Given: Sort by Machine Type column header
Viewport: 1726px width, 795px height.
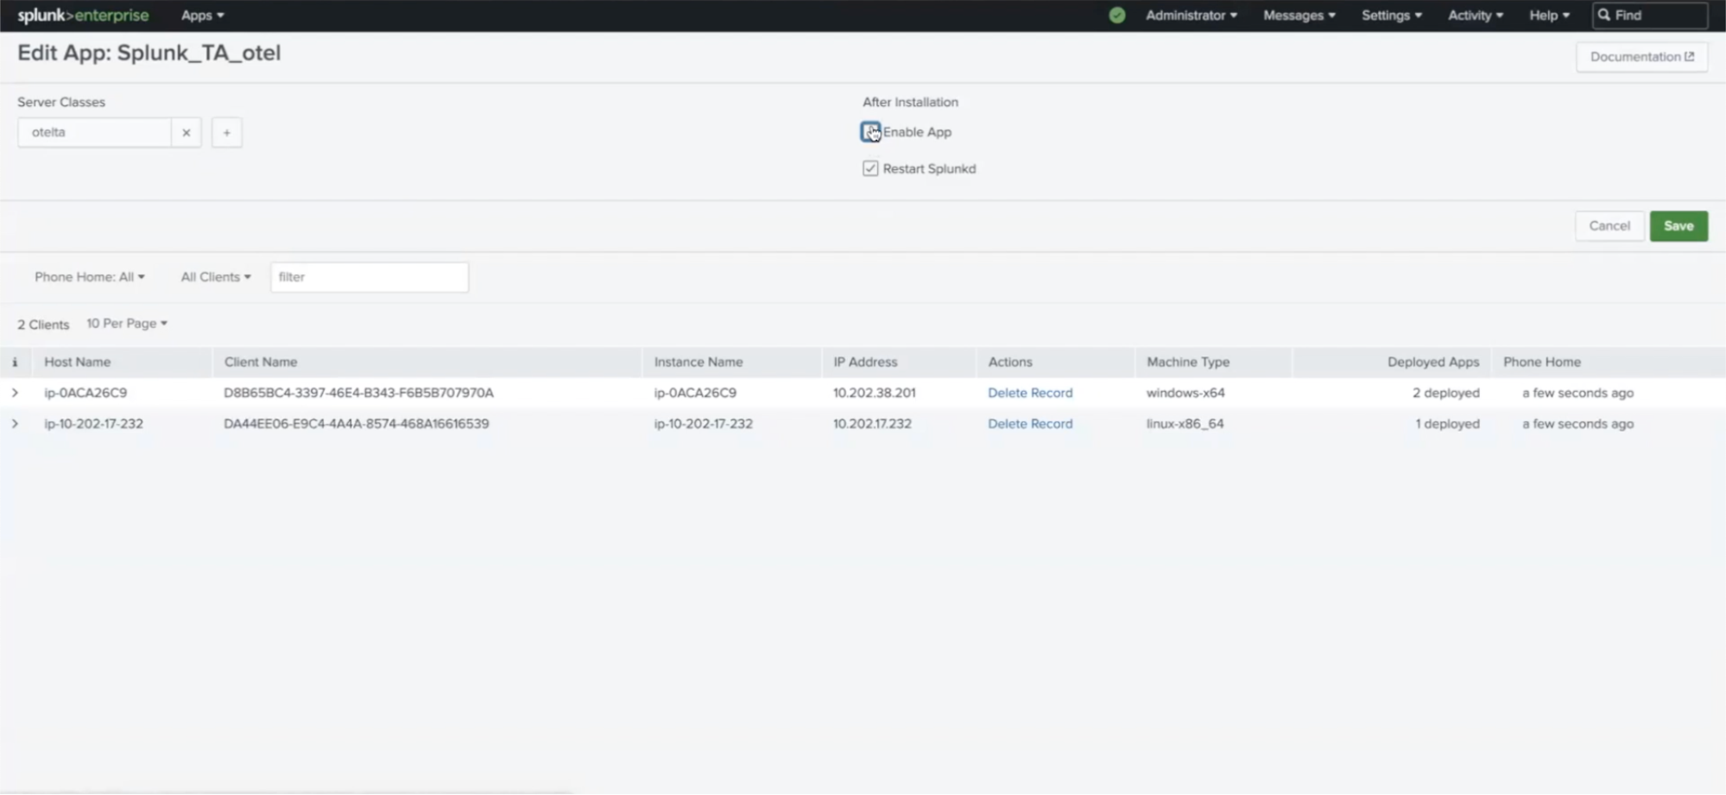Looking at the screenshot, I should point(1188,363).
